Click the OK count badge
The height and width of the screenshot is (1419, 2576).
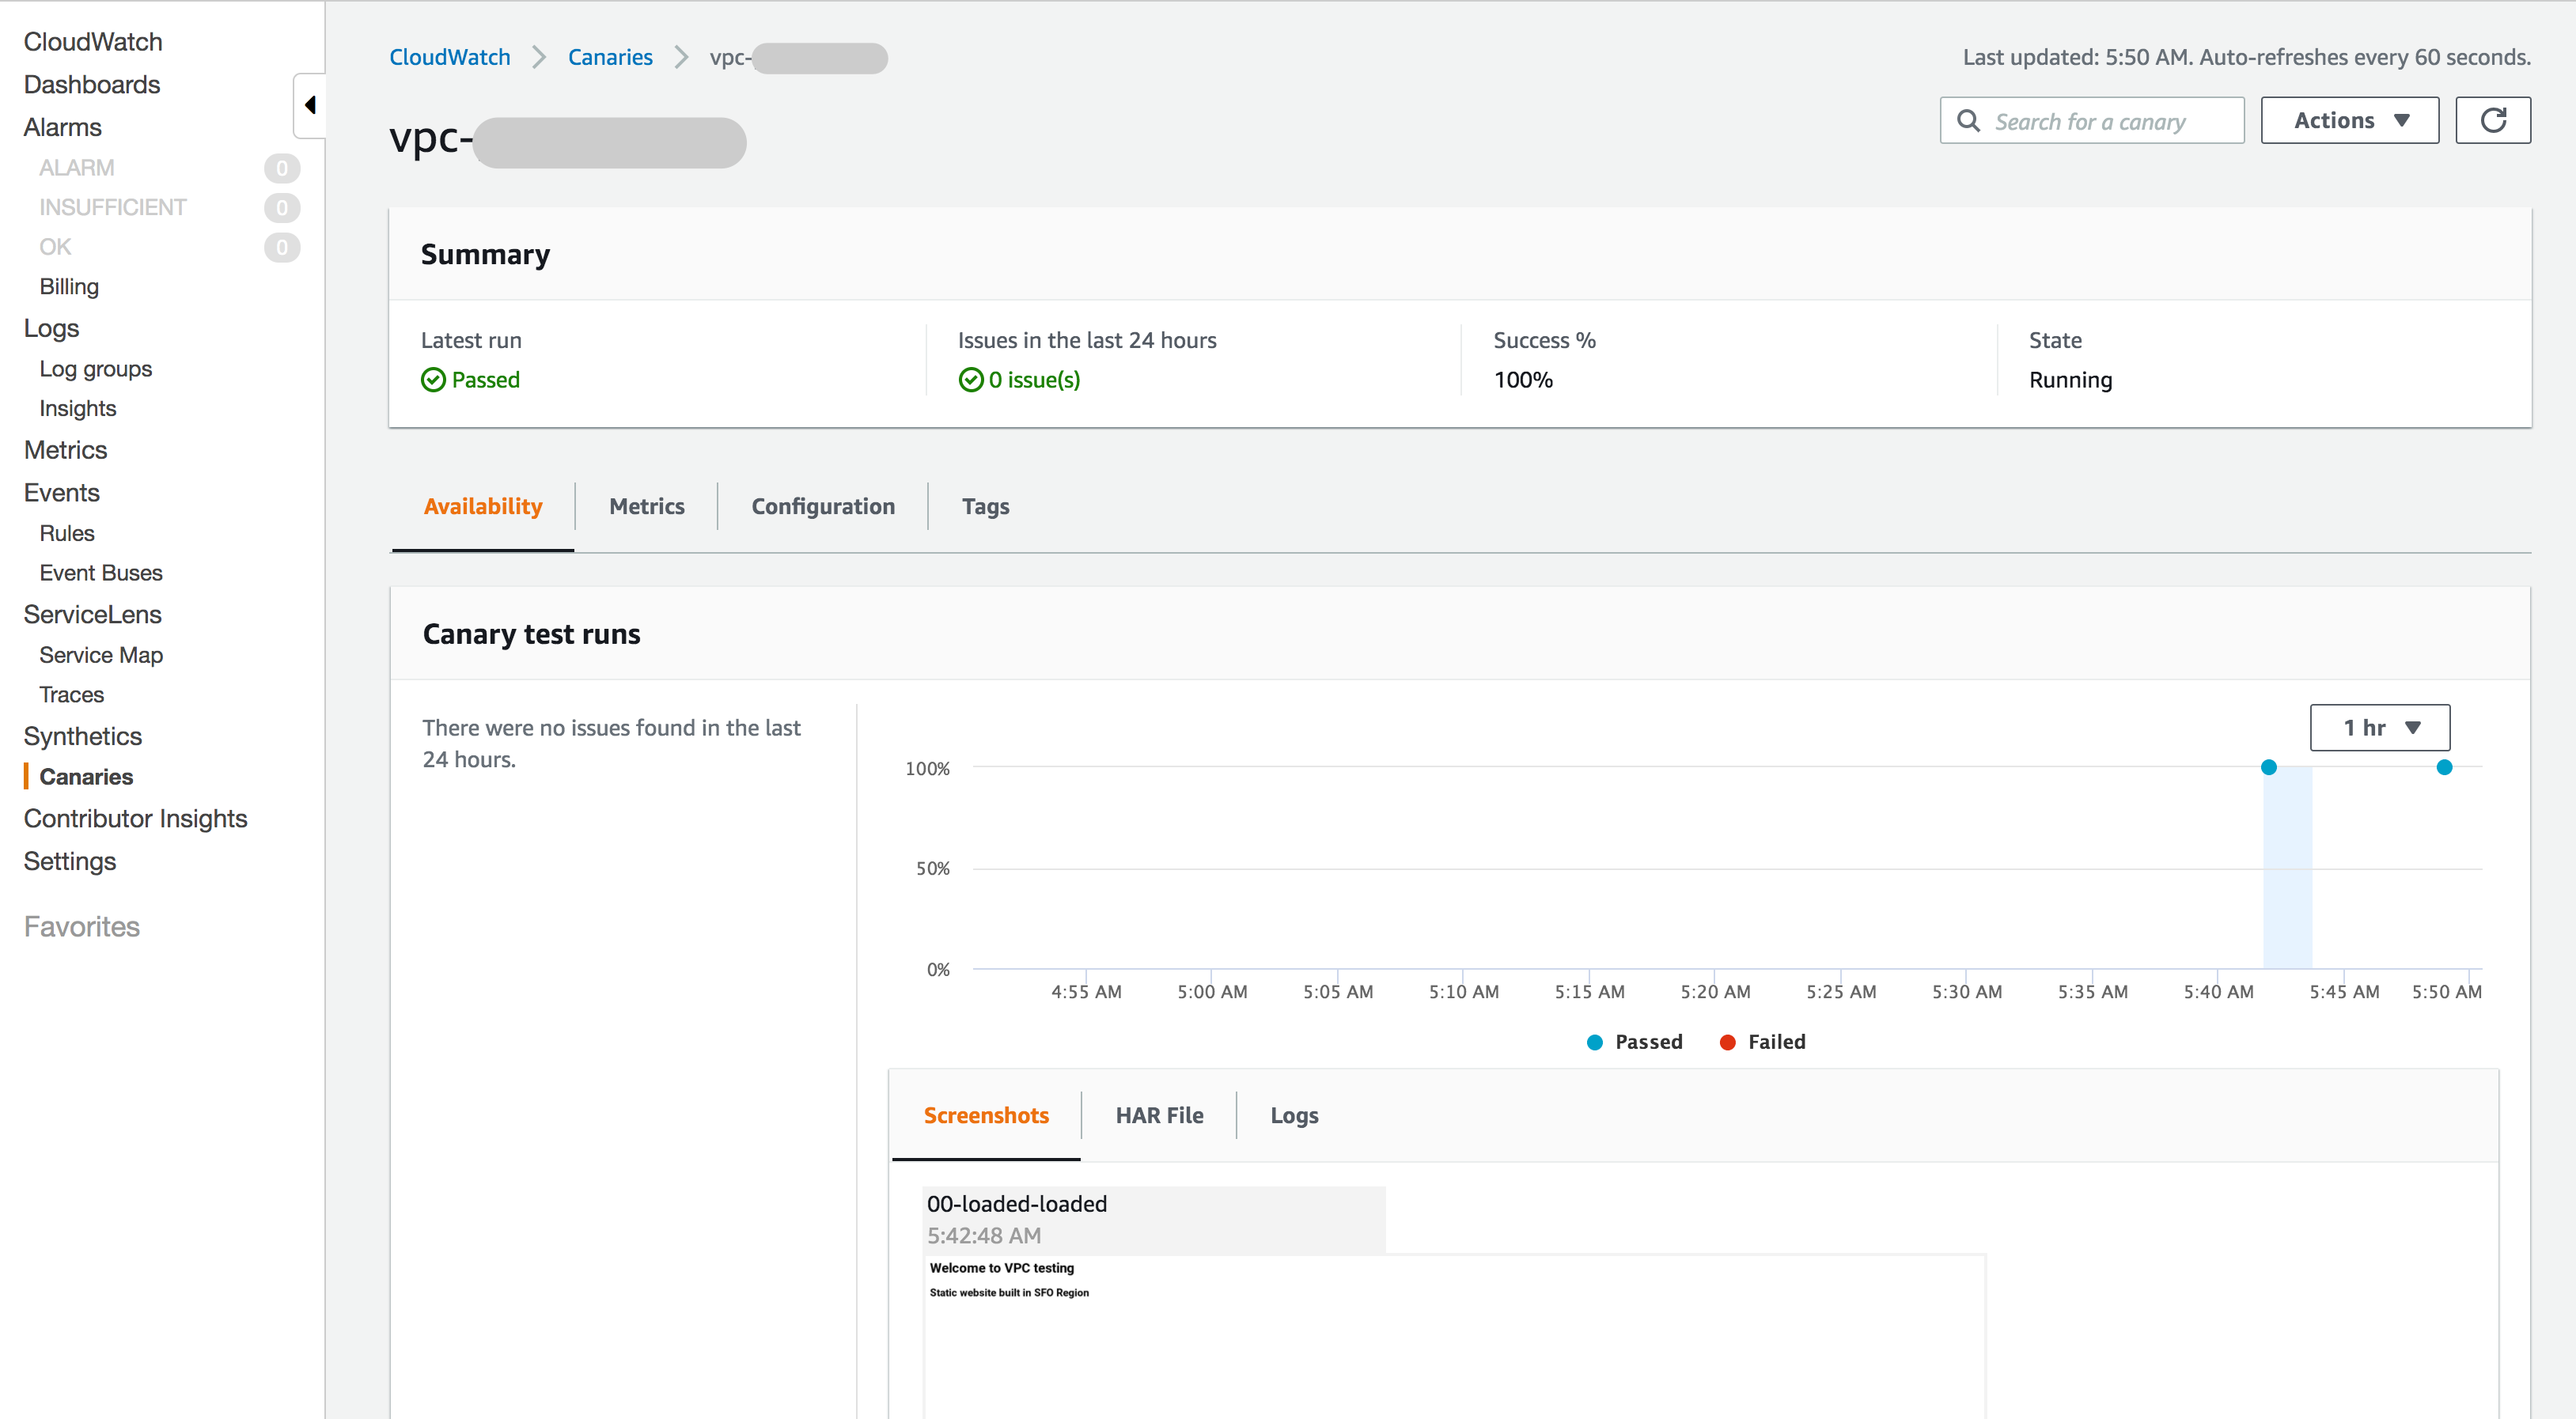coord(282,247)
